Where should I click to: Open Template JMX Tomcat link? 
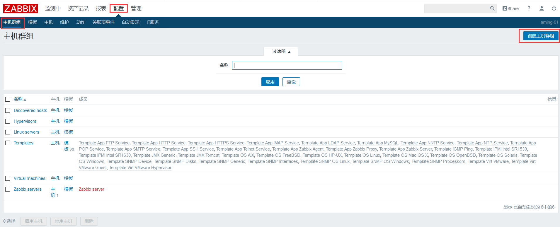tap(199, 155)
